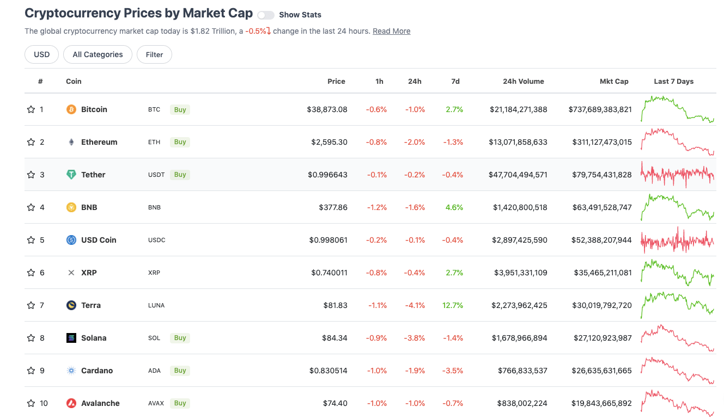Open the Avalanche name link
This screenshot has height=419, width=724.
[100, 403]
